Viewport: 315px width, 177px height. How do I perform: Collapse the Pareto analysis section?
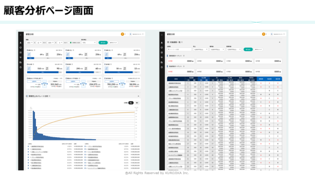[139, 96]
